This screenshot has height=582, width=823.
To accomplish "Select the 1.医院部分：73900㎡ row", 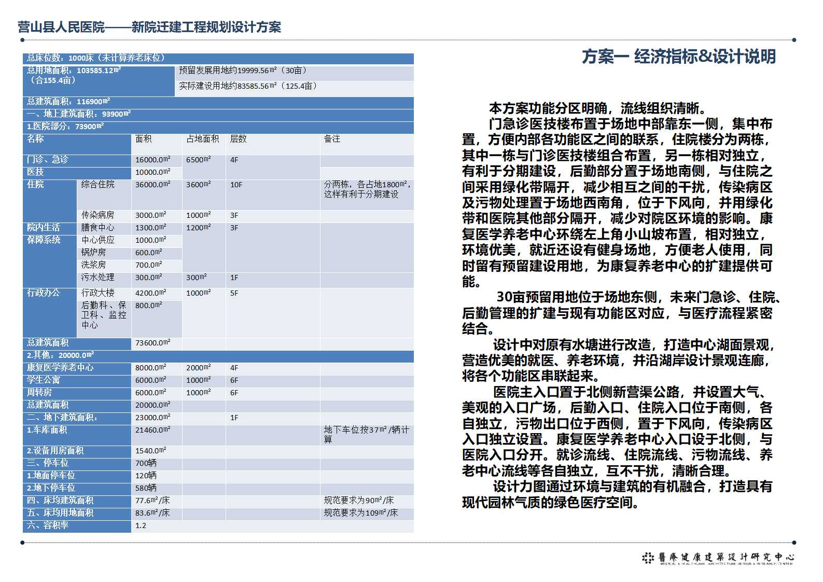I will pyautogui.click(x=218, y=127).
